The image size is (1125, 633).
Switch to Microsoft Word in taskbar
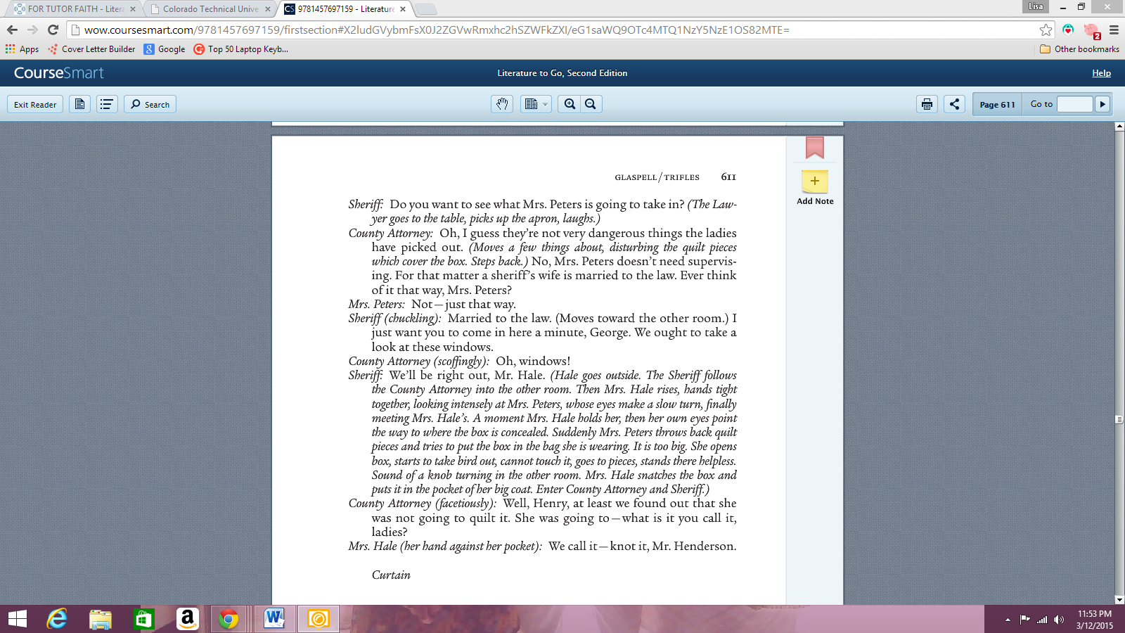click(274, 619)
